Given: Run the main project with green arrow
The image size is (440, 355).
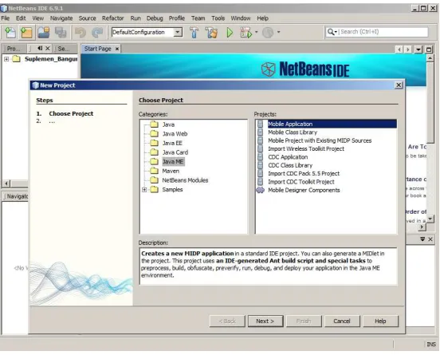Looking at the screenshot, I should (x=230, y=32).
